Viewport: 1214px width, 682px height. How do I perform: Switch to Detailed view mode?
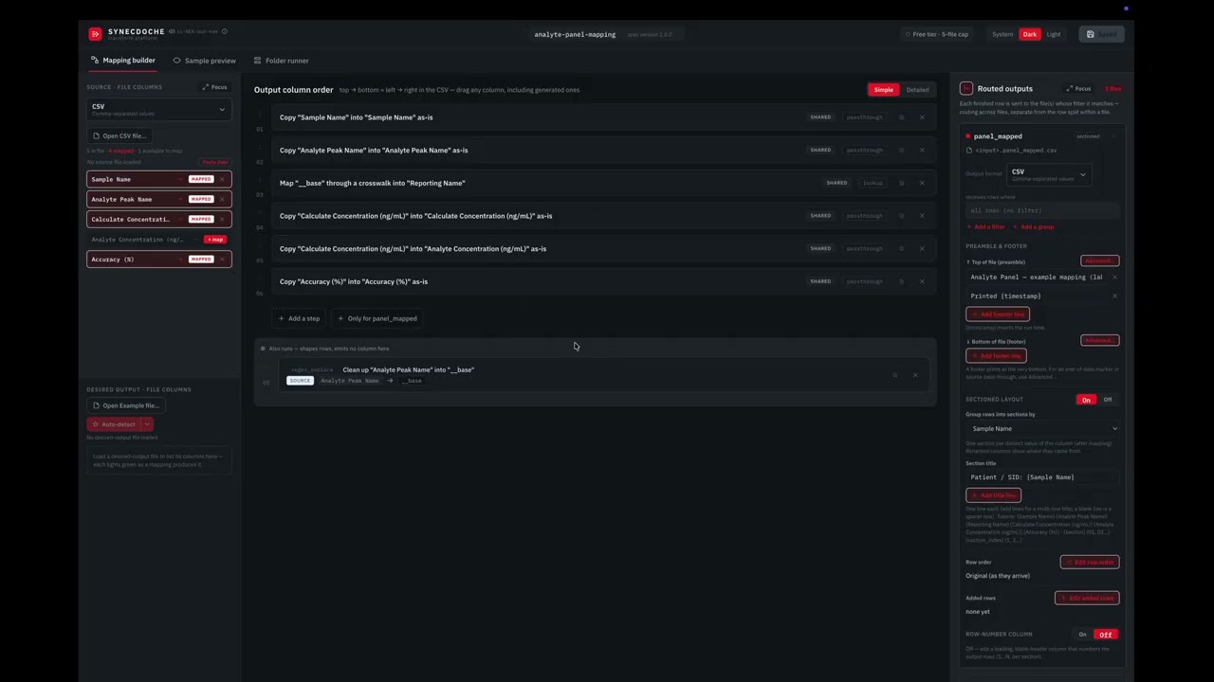(917, 90)
